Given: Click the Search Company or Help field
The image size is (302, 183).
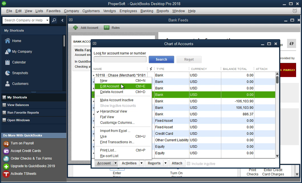Looking at the screenshot, I should 24,20.
